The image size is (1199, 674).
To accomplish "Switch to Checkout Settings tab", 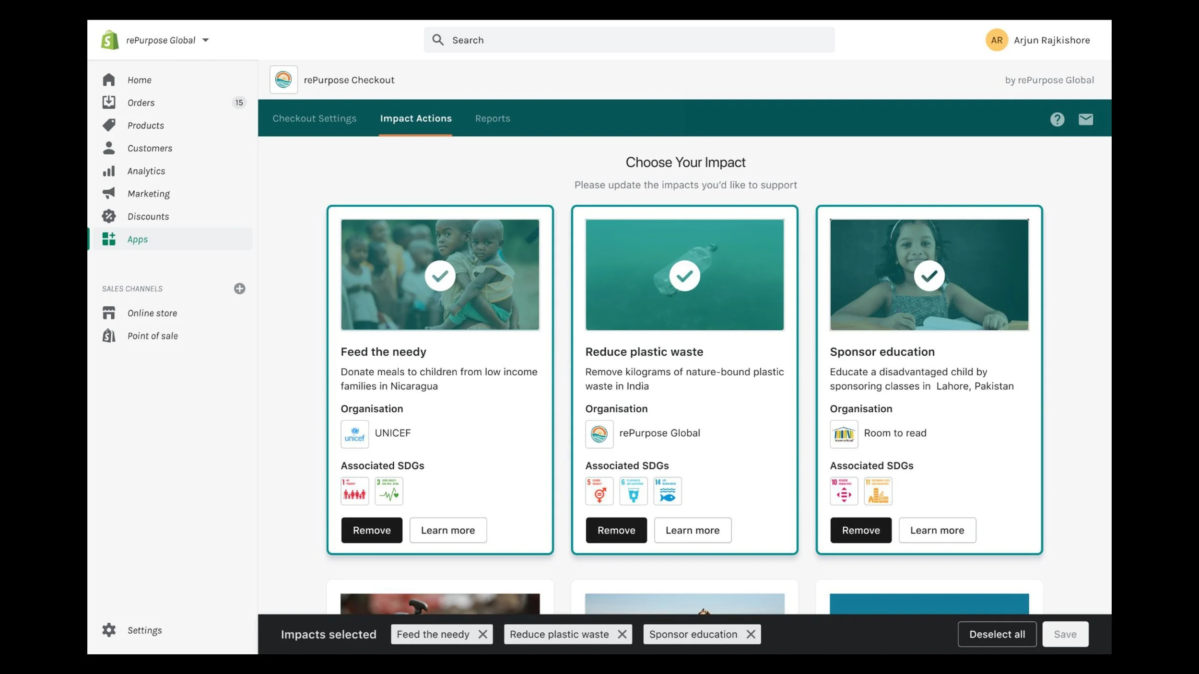I will click(x=314, y=118).
